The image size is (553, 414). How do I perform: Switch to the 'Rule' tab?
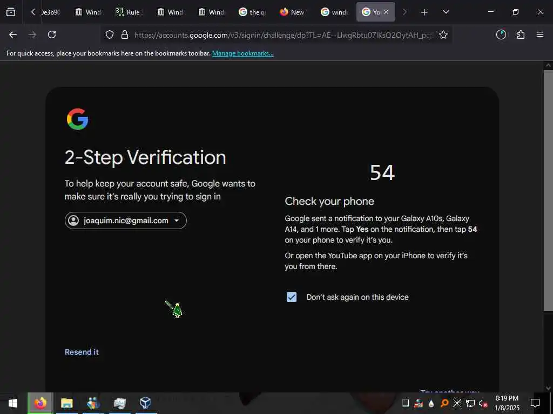point(129,12)
